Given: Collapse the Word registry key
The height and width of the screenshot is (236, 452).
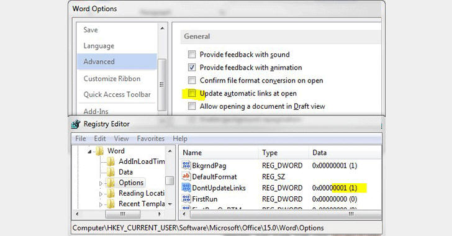Looking at the screenshot, I should (89, 152).
